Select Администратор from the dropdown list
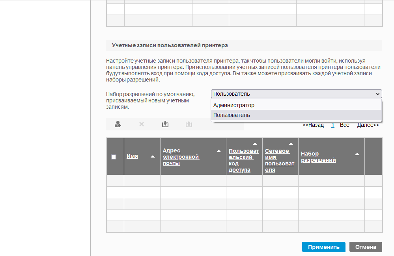 tap(234, 105)
